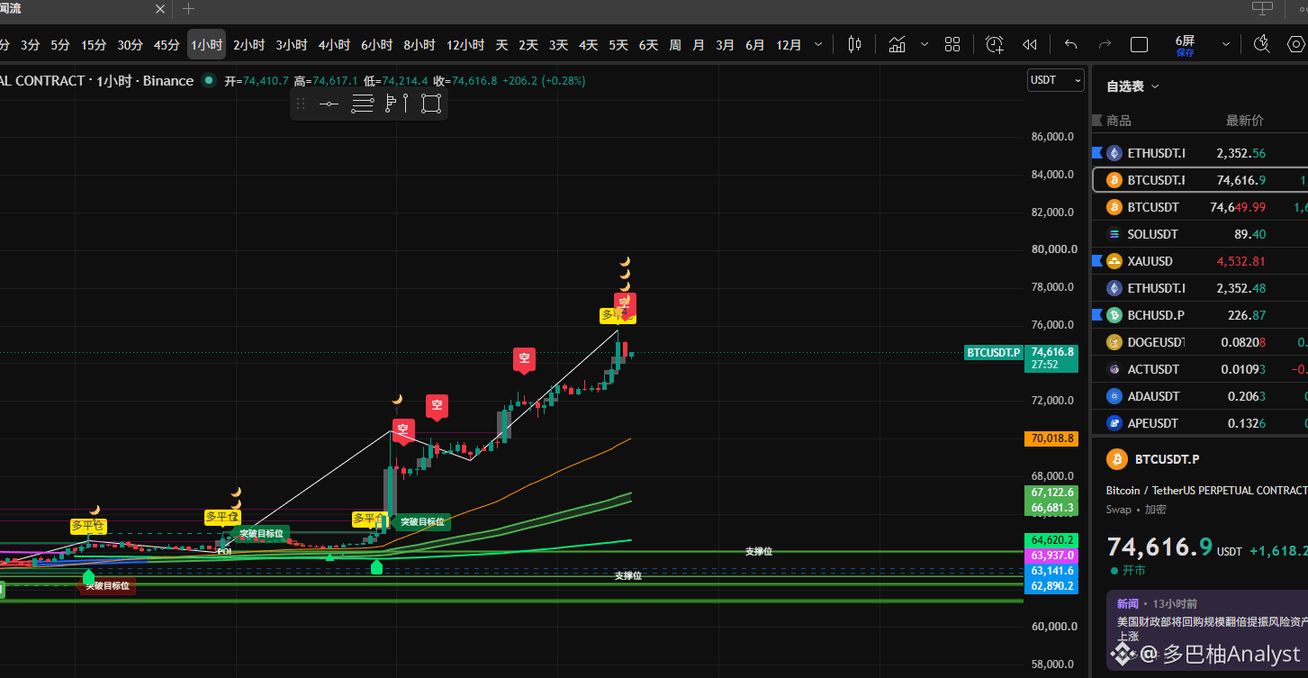Select the 1小时 timeframe
This screenshot has height=678, width=1308.
(x=206, y=44)
